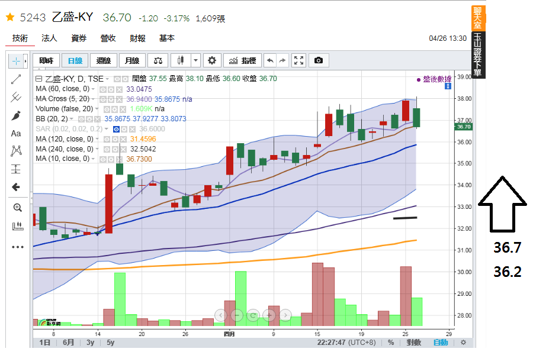Select the brush drawing tool
533x355 pixels.
16,115
